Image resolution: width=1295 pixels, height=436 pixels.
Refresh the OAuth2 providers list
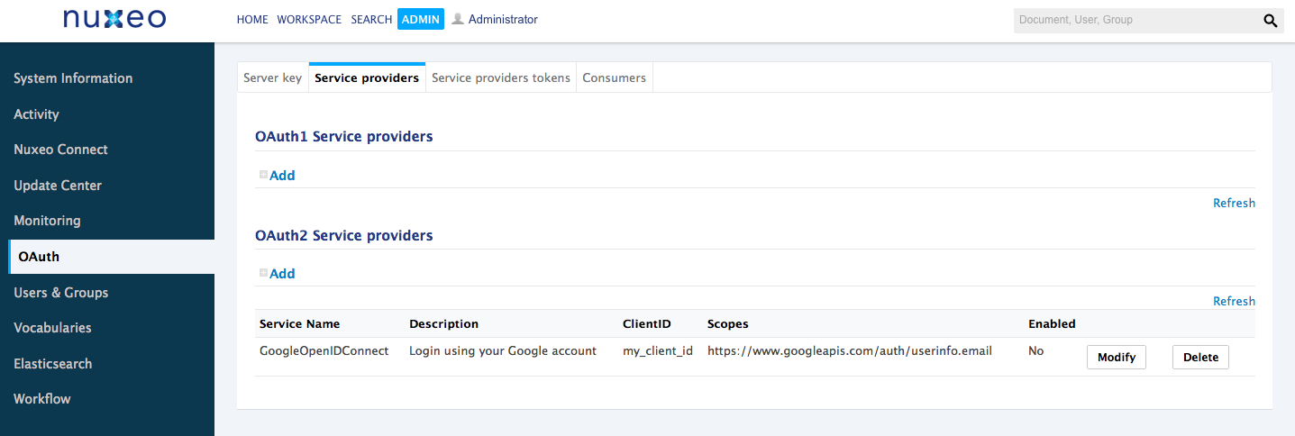(x=1233, y=301)
